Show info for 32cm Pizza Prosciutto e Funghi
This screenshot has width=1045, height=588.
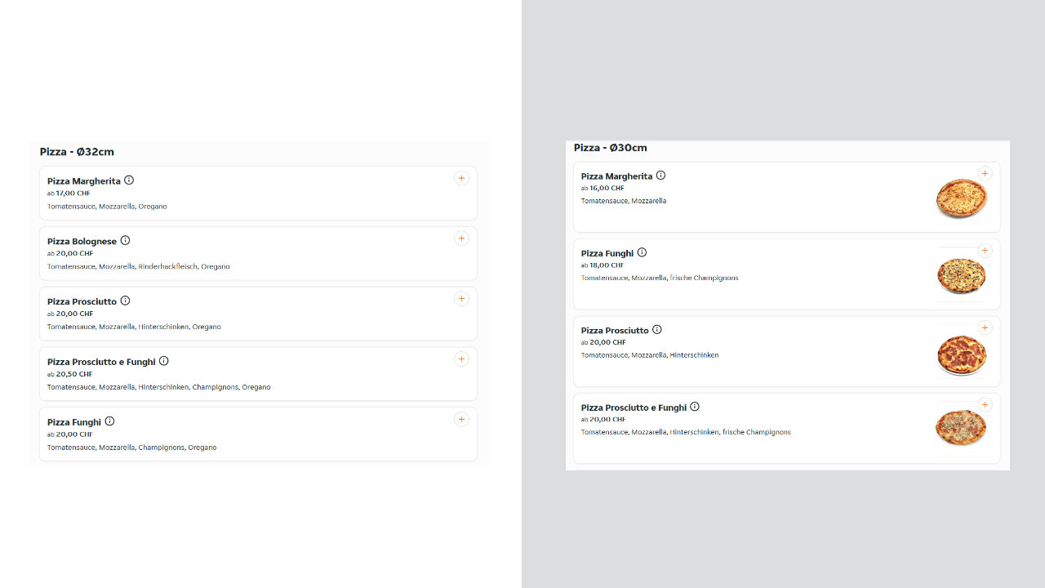pyautogui.click(x=164, y=361)
